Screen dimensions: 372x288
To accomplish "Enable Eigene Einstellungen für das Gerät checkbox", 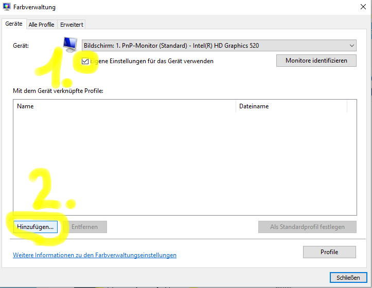I will (x=85, y=61).
